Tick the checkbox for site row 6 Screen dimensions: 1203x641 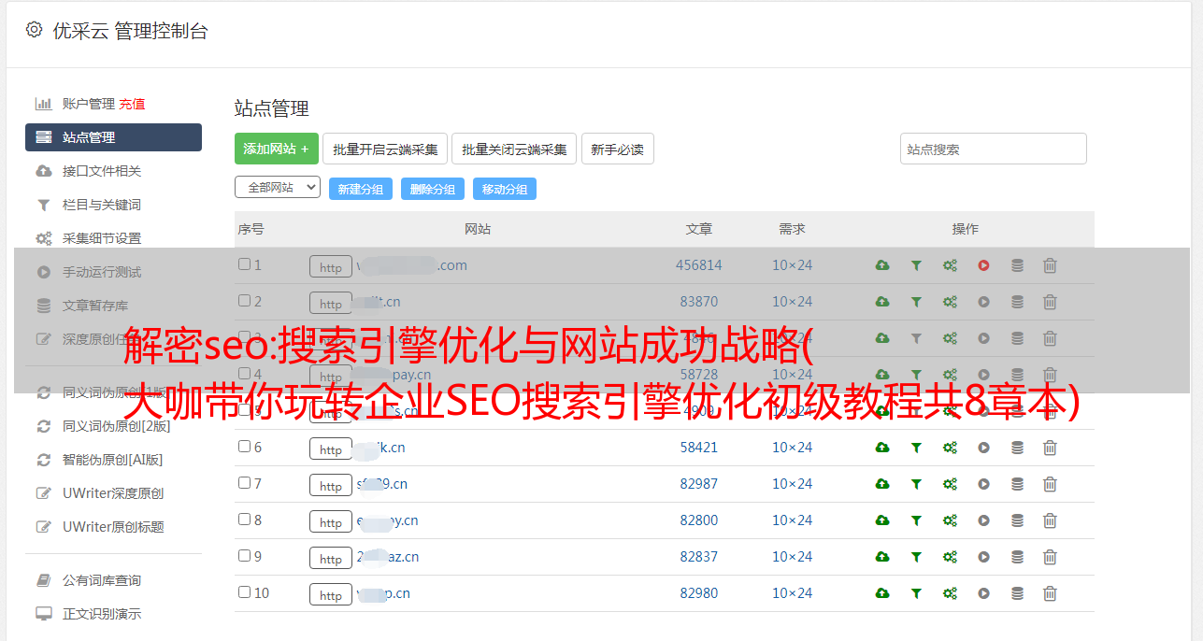point(244,447)
